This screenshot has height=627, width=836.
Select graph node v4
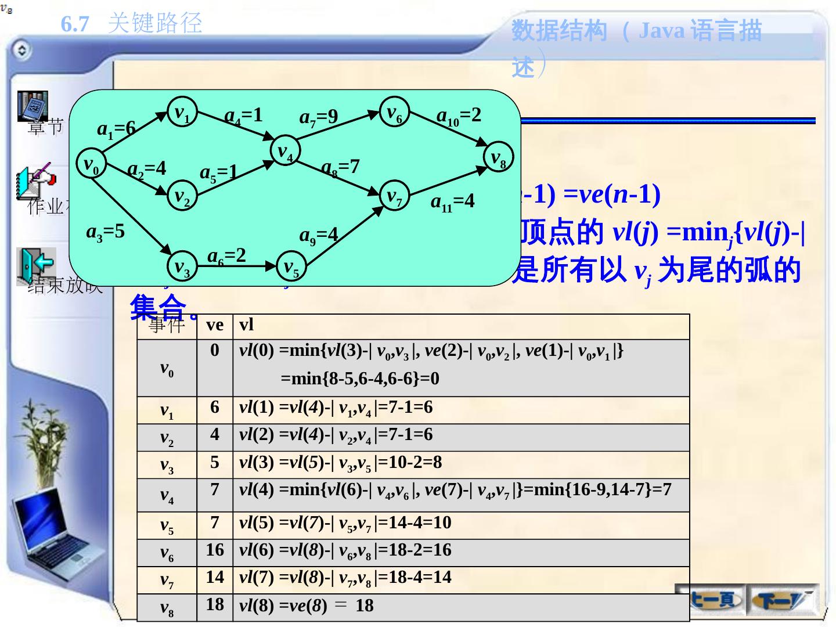click(285, 152)
